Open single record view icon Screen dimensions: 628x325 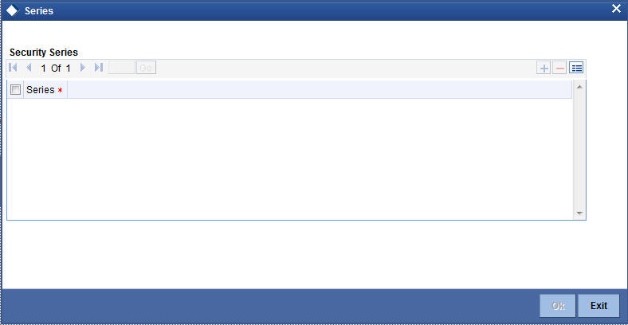pyautogui.click(x=576, y=68)
